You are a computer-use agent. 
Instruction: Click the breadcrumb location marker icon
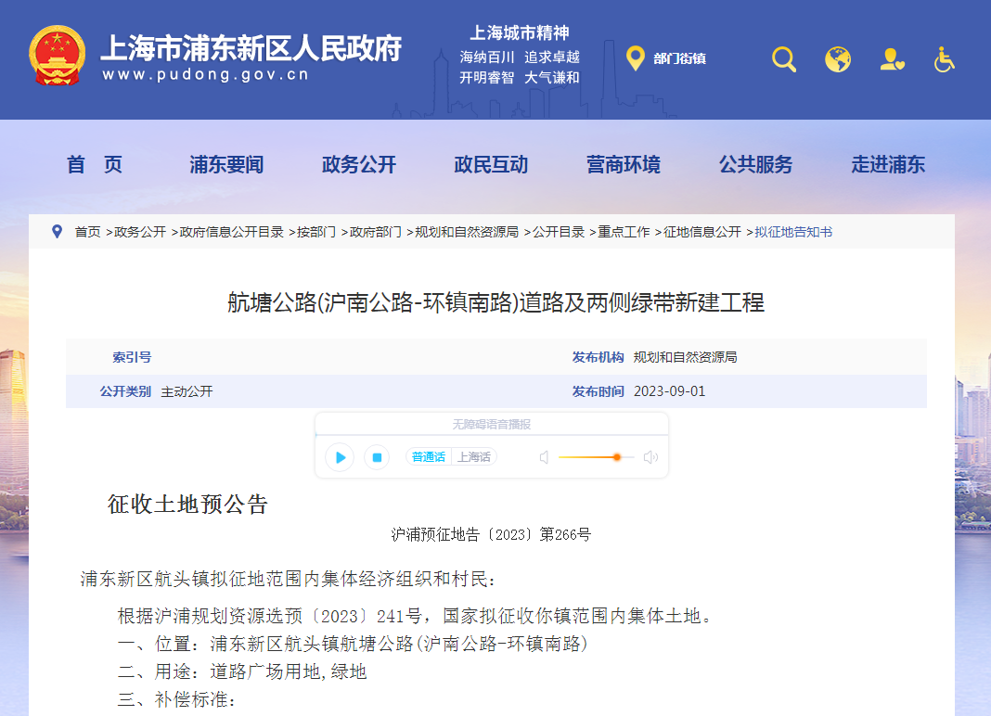tap(57, 232)
